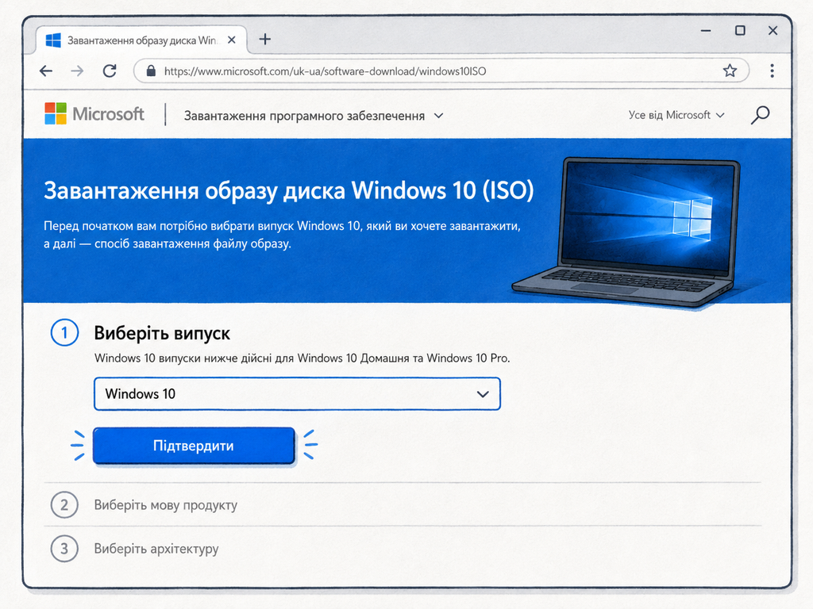813x609 pixels.
Task: Expand the Усе від Microsoft menu
Action: point(676,115)
